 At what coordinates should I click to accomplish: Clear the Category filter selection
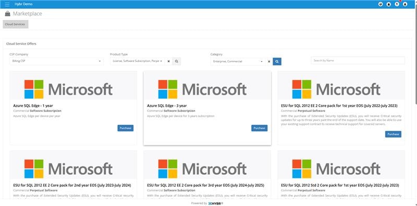point(269,61)
